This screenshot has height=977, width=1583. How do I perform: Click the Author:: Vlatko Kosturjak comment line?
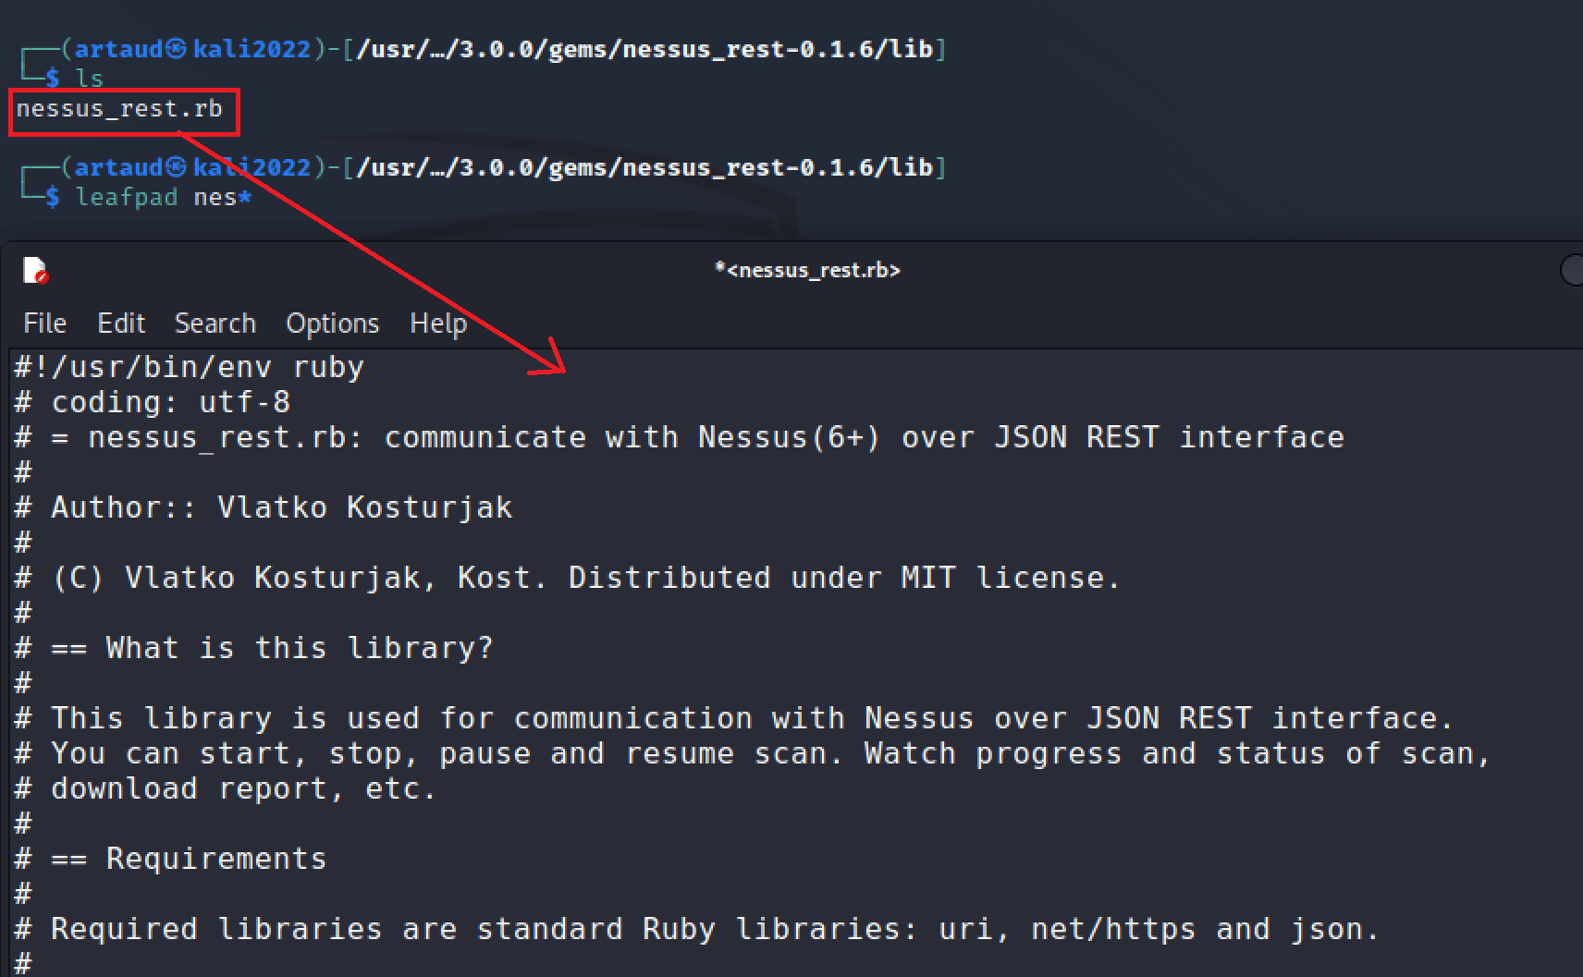pos(264,507)
